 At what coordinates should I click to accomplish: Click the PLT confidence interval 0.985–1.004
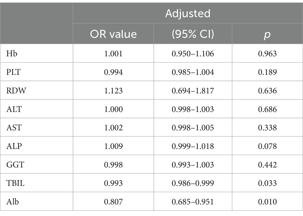(x=193, y=72)
